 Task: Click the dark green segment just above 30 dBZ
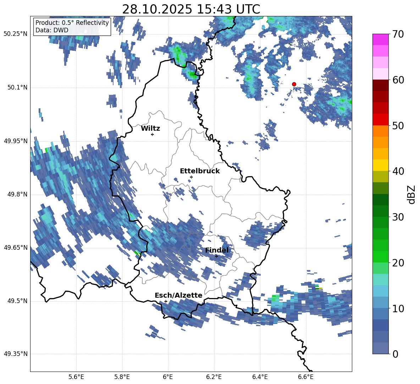[x=380, y=211]
